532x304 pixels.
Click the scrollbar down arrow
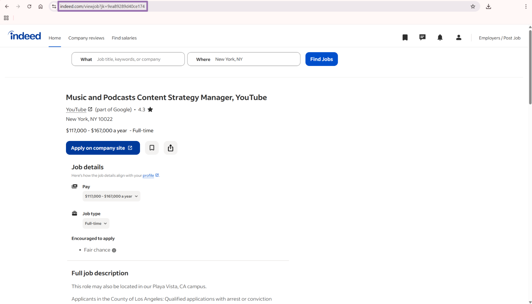(x=530, y=302)
